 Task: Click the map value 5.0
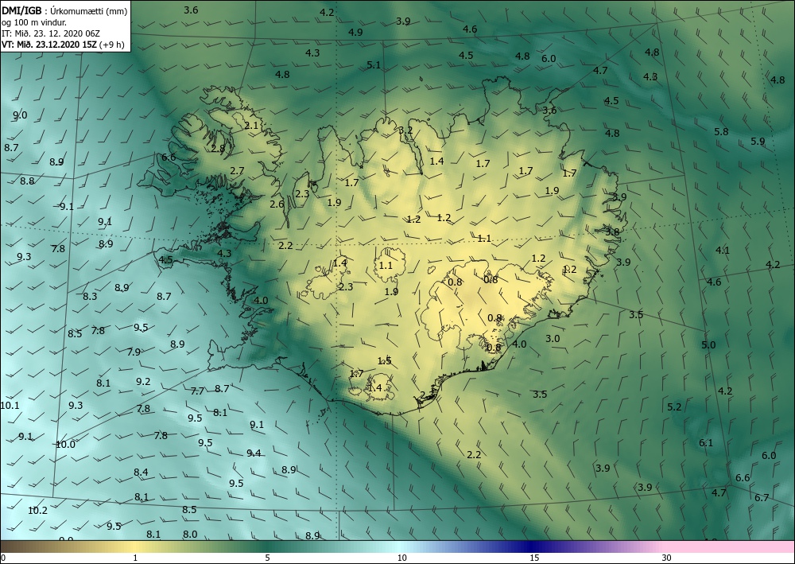708,345
